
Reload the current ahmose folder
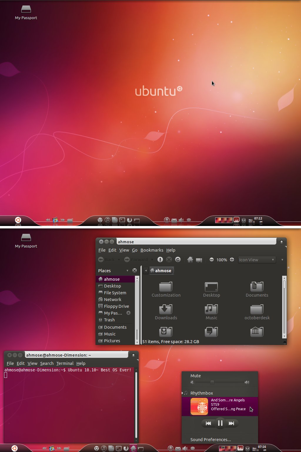[178, 260]
